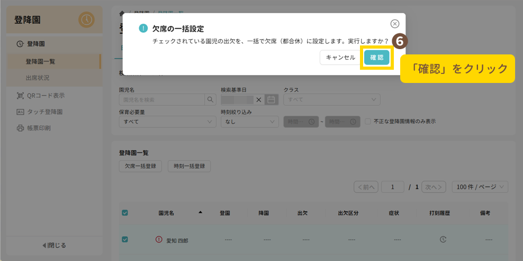Image resolution: width=523 pixels, height=261 pixels.
Task: Click the search magnifier icon for 園児名
Action: coord(211,99)
